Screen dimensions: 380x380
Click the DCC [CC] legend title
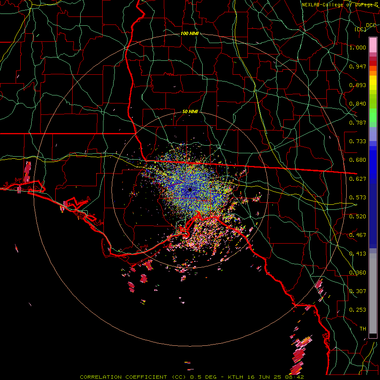365,27
